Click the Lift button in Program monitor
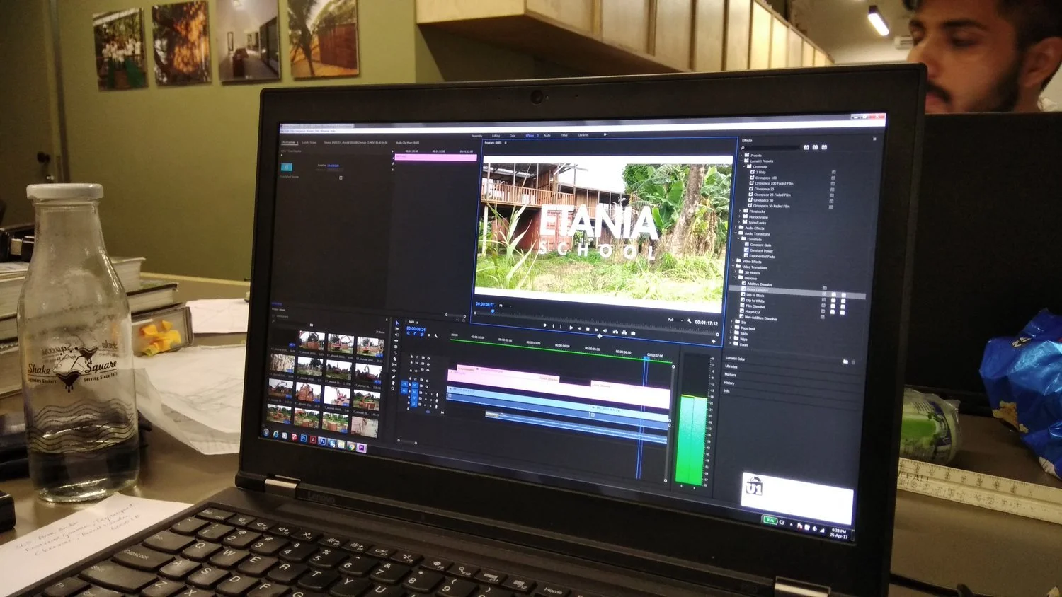The height and width of the screenshot is (597, 1062). (x=615, y=332)
